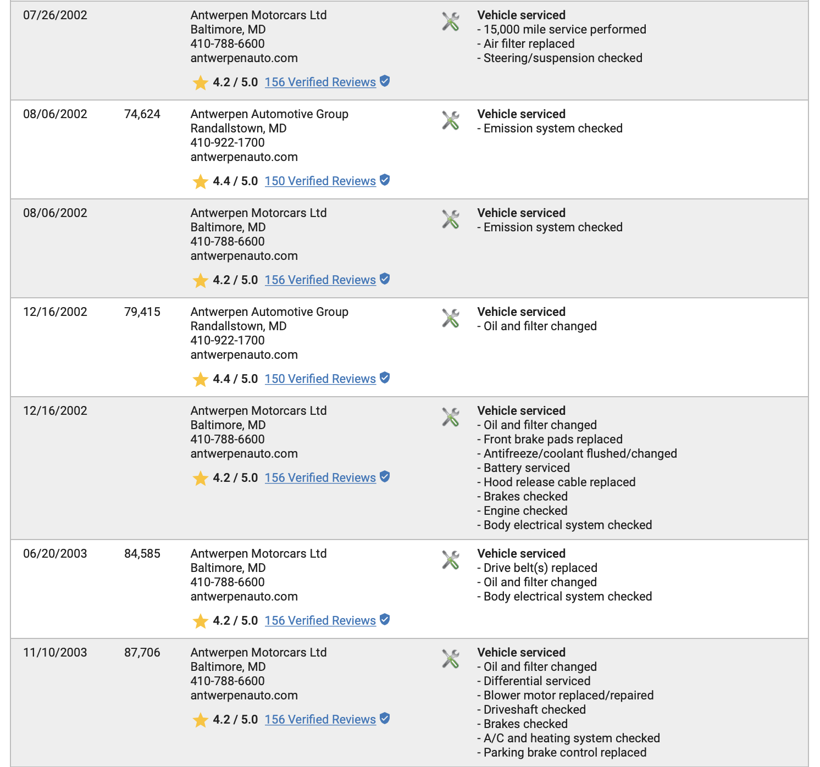Click the wrench icon for the 11/10/2003 service

451,659
